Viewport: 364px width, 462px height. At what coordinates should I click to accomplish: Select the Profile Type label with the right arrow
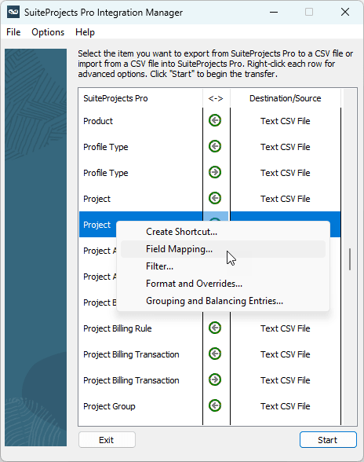click(106, 173)
